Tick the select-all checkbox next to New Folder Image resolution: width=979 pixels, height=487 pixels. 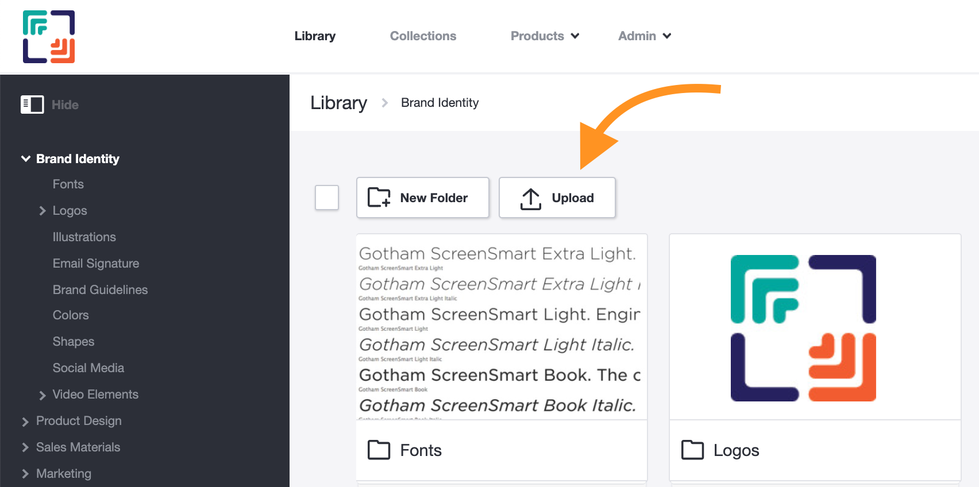pyautogui.click(x=327, y=198)
